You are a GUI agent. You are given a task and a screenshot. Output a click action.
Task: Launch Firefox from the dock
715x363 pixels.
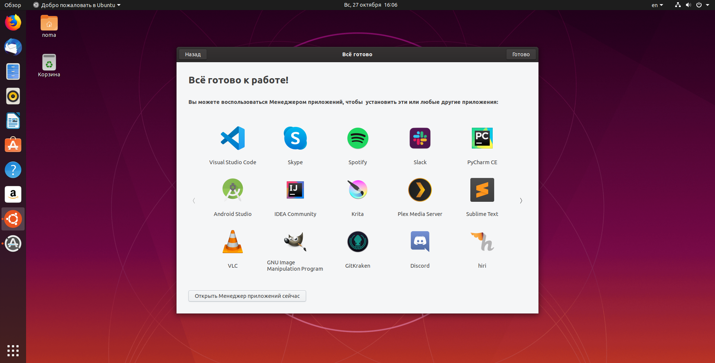[13, 23]
